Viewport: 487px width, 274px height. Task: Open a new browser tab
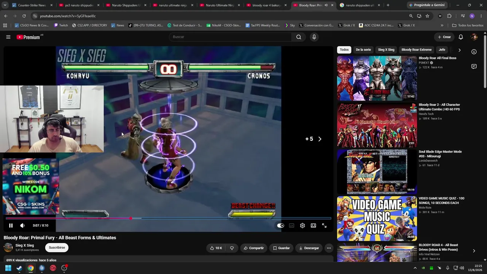tap(388, 5)
